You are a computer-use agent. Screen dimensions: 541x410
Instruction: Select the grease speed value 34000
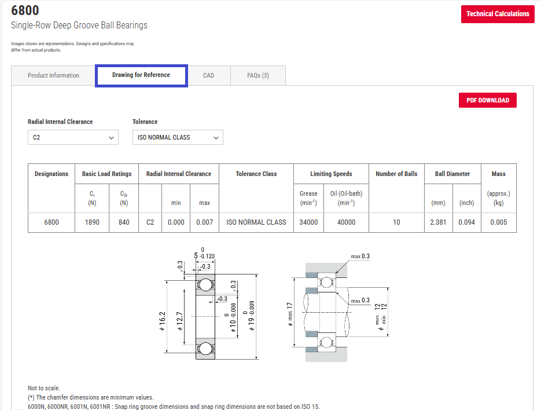click(x=308, y=222)
